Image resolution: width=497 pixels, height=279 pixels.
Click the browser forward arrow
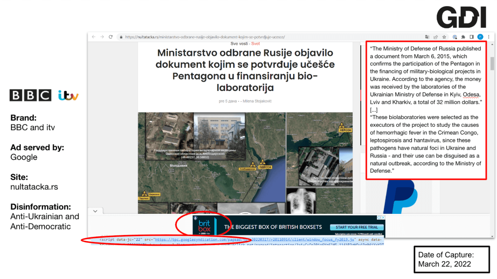coord(102,37)
